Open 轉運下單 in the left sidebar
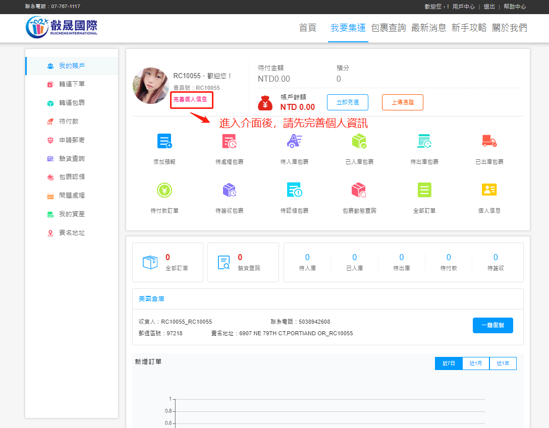This screenshot has width=549, height=428. 72,84
